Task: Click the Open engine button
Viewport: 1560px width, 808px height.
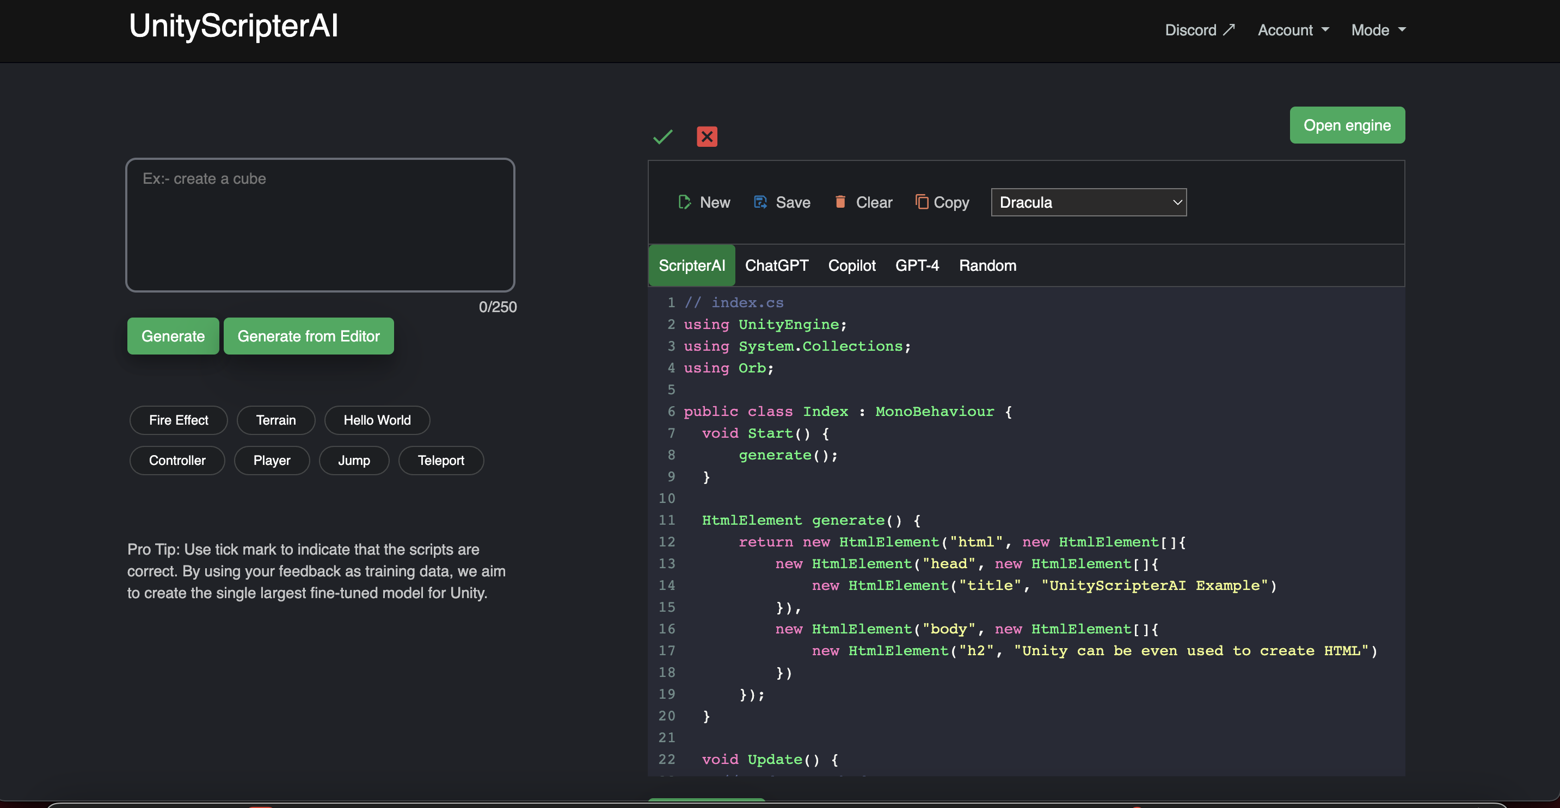Action: [1347, 125]
